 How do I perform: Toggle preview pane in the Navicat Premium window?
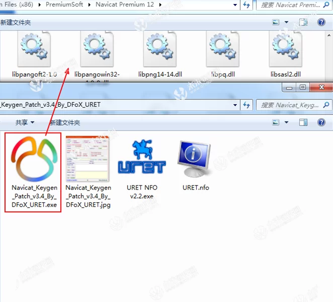pos(303,22)
